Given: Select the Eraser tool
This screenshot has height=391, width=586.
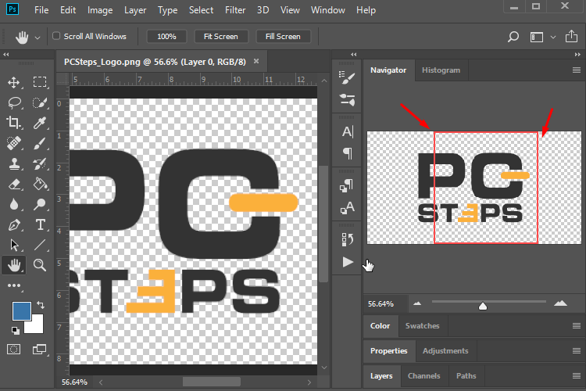Looking at the screenshot, I should pos(14,184).
